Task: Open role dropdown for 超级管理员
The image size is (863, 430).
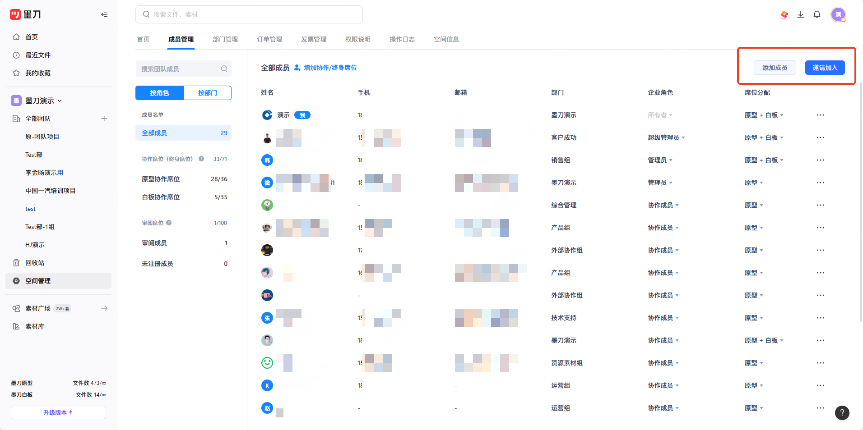Action: pos(666,137)
